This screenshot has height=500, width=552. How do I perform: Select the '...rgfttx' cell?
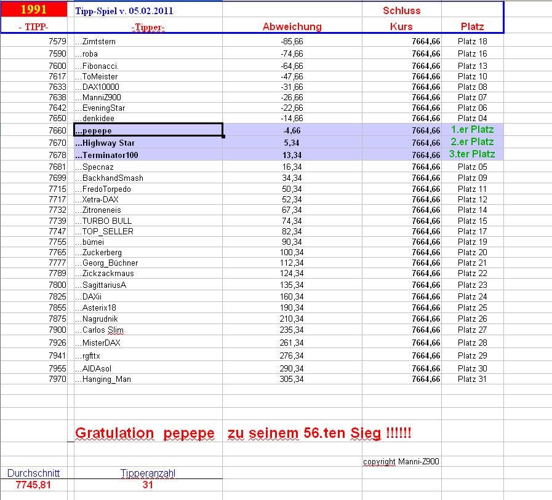pos(148,355)
